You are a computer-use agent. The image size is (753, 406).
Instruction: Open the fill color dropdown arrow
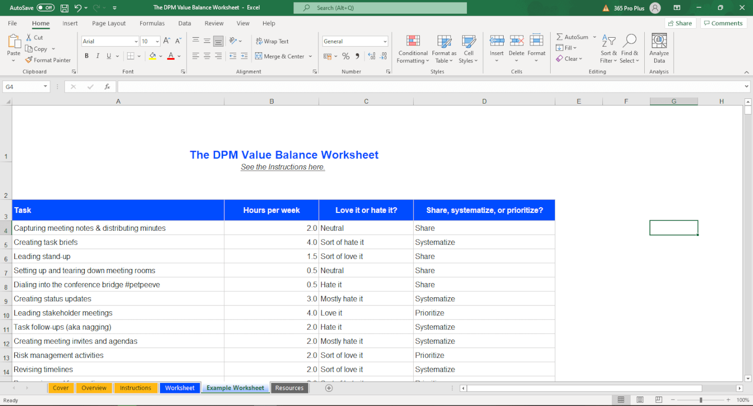point(161,56)
